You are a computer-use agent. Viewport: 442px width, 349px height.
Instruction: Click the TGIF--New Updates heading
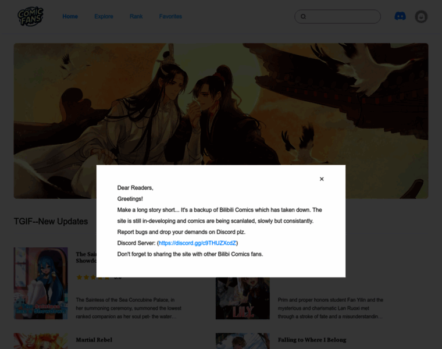point(51,221)
